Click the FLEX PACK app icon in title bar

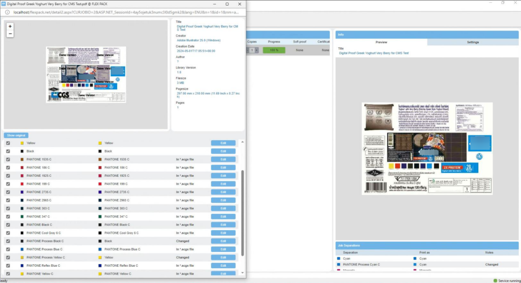pyautogui.click(x=4, y=4)
